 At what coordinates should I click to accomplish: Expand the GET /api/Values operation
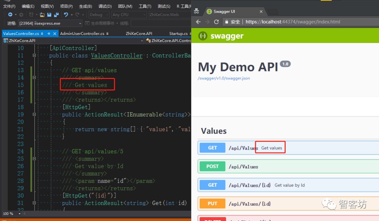click(x=288, y=148)
